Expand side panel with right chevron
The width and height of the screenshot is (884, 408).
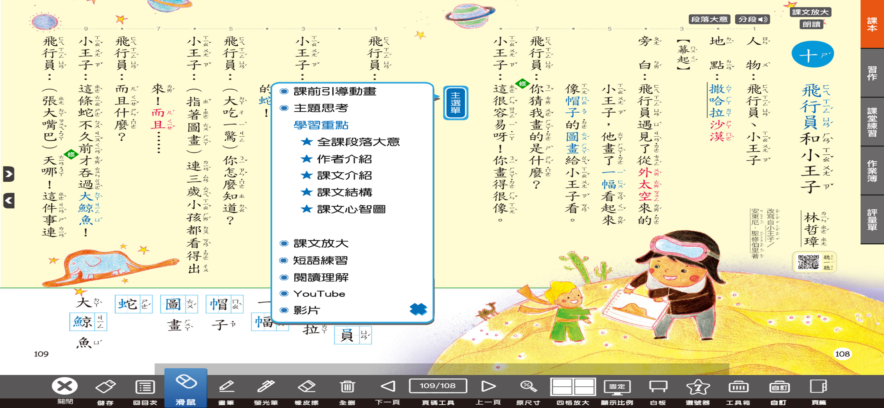tap(9, 174)
